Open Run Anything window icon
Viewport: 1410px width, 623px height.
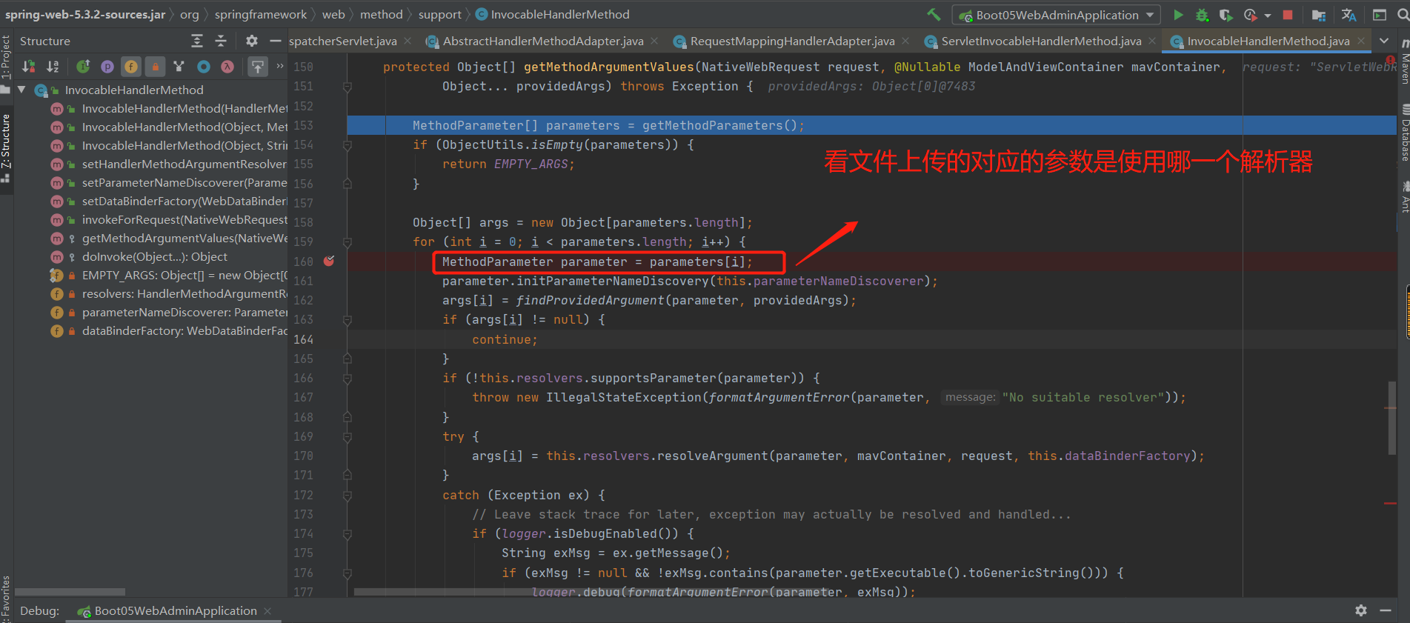coord(1380,15)
